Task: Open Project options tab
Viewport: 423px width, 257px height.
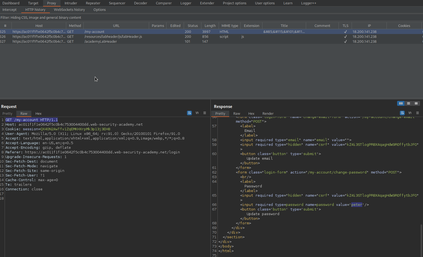Action: [x=235, y=3]
